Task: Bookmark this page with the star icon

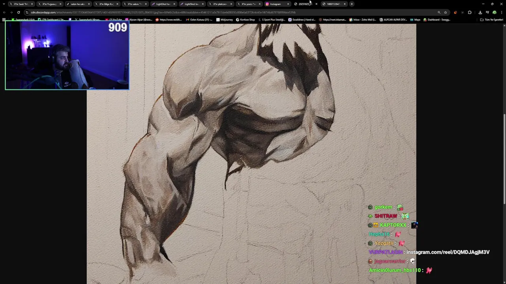Action: (446, 12)
